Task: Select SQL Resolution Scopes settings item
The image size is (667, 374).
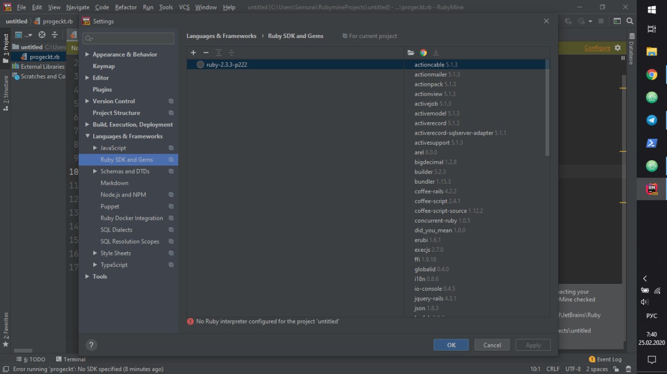Action: (130, 241)
